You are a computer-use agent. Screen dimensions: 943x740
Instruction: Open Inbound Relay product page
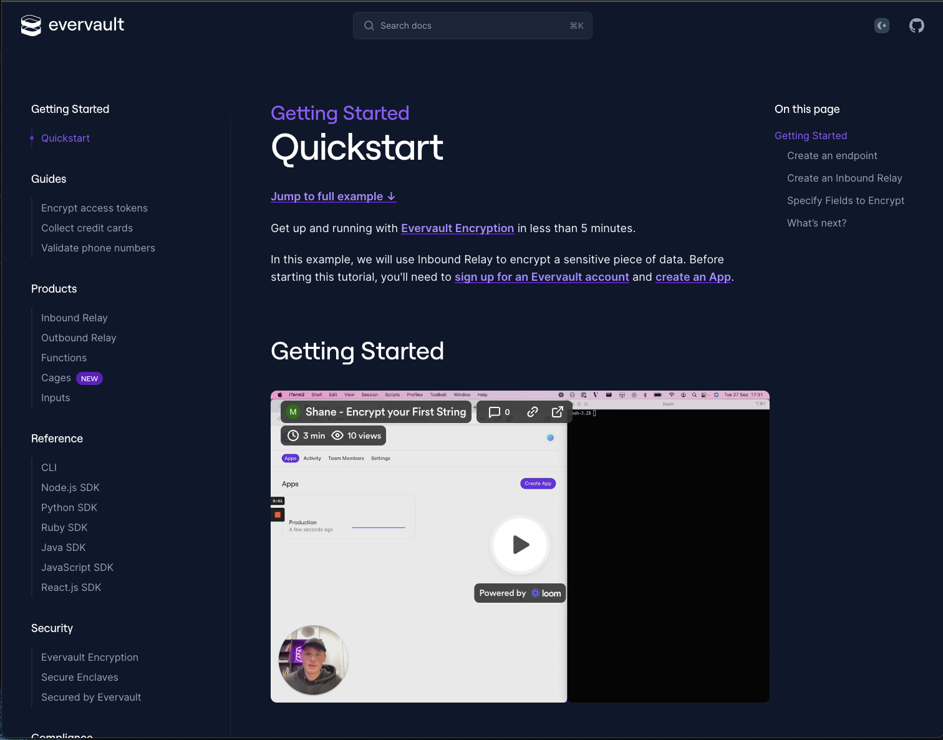pos(74,318)
